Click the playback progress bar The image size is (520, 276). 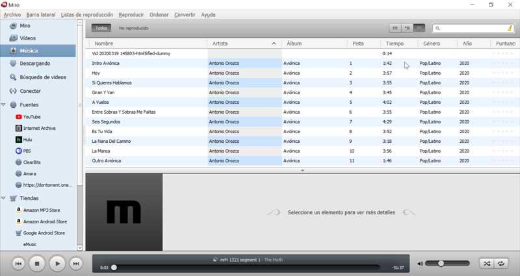(x=246, y=268)
